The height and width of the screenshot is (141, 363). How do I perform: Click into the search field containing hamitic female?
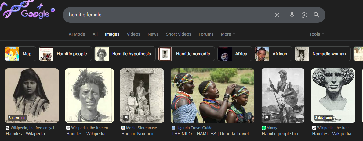(168, 15)
